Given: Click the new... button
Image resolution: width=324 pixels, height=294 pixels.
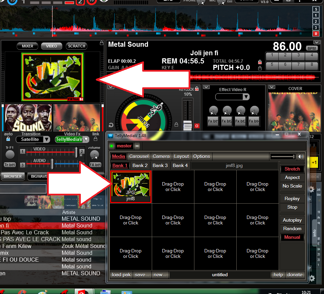Looking at the screenshot, I should [160, 275].
